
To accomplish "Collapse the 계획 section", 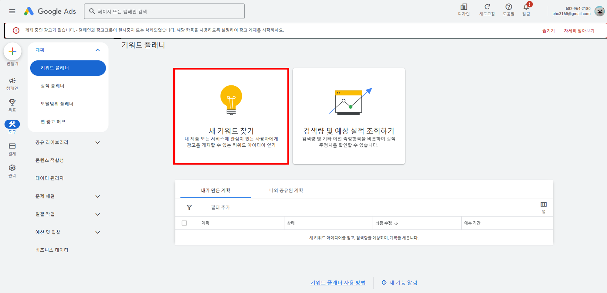I will (x=97, y=50).
